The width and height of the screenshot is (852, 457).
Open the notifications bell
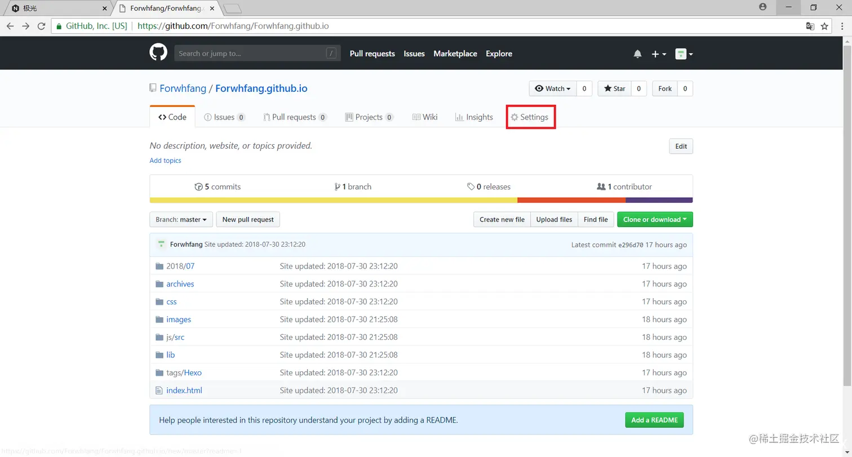click(x=637, y=54)
